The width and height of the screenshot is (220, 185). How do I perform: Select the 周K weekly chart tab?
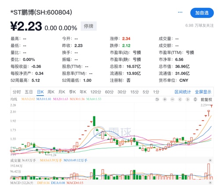pyautogui.click(x=51, y=92)
